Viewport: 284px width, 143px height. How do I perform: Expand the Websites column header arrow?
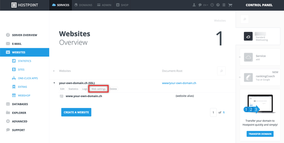tap(54, 71)
